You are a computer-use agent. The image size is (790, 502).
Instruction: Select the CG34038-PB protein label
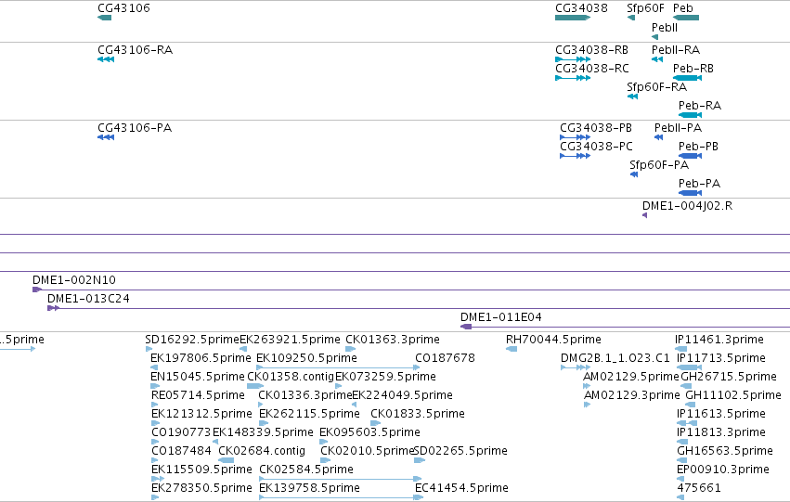[x=596, y=128]
